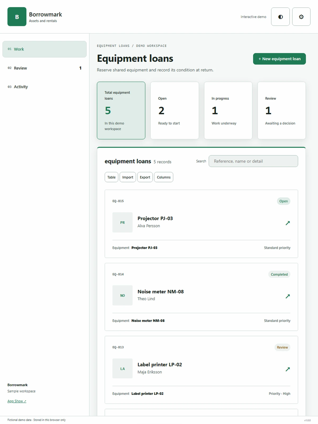
Task: Open the Noise meter NM-08 arrow icon
Action: point(288,296)
